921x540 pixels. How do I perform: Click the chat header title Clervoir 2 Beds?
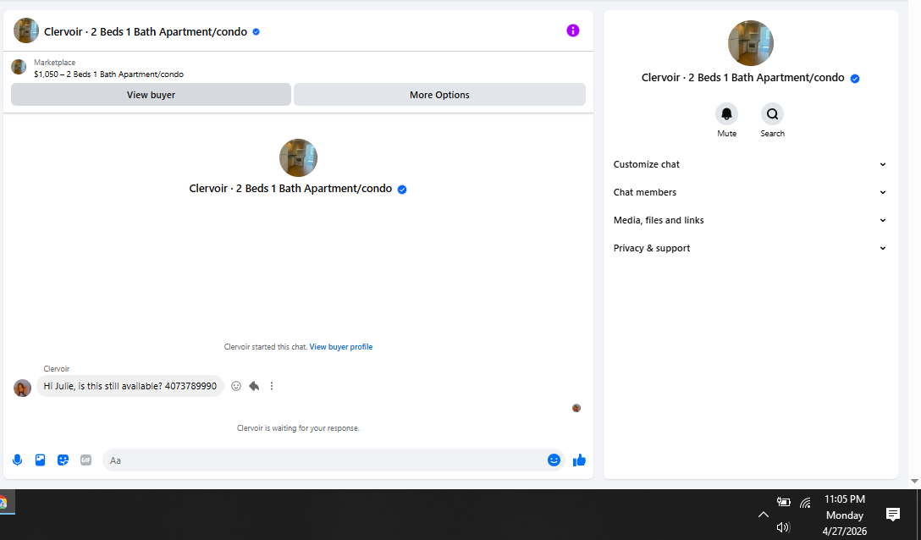[146, 31]
